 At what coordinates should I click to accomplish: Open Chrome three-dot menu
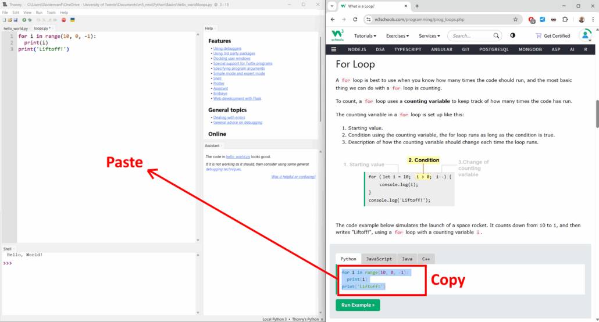pyautogui.click(x=593, y=20)
